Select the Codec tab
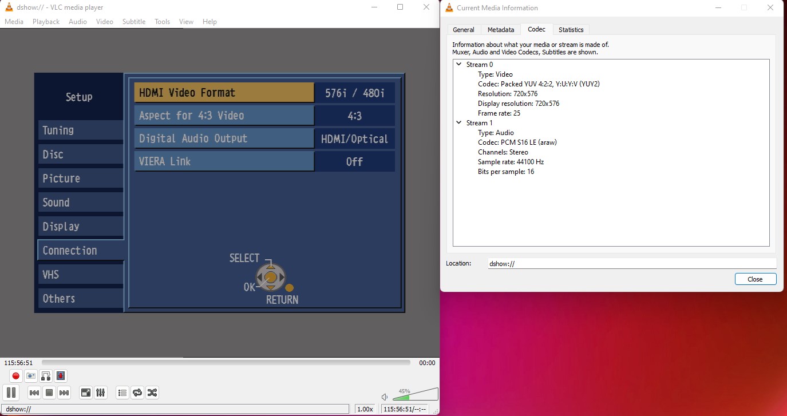Viewport: 787px width, 416px height. [x=537, y=29]
